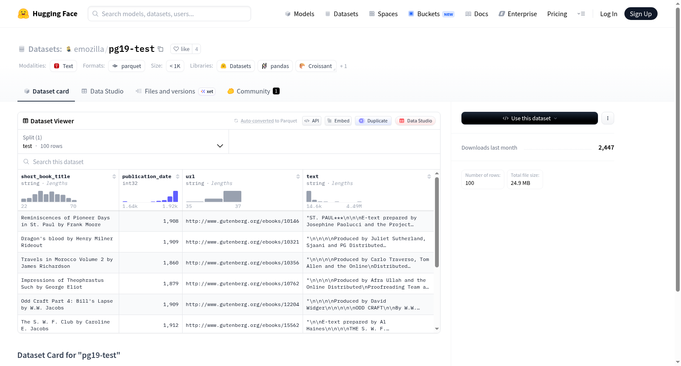Click the publication_date histogram tallest bar
Viewport: 681px width, 366px height.
coord(175,196)
